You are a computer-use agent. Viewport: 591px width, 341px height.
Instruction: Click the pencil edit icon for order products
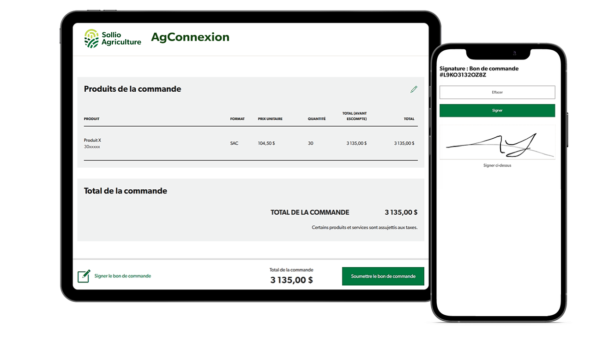click(x=414, y=89)
